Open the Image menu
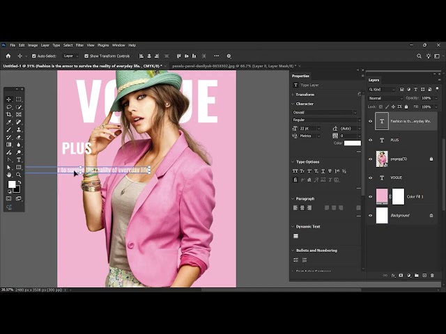Viewport: 446px width, 334px height. click(33, 45)
